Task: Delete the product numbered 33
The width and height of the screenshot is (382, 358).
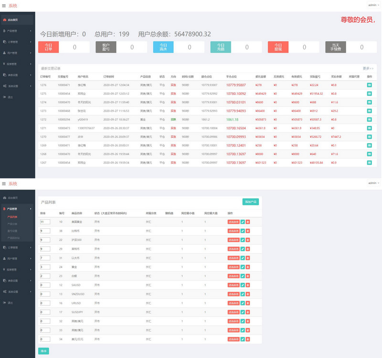Action: 248,330
